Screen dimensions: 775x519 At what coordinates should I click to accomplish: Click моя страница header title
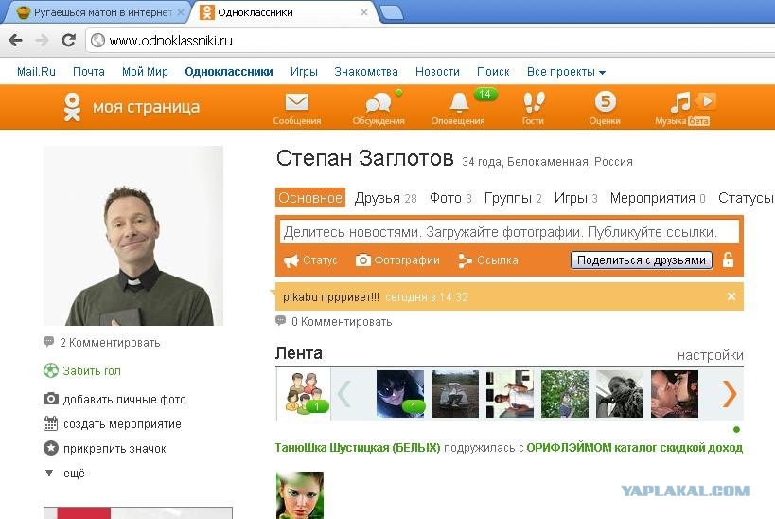[147, 107]
